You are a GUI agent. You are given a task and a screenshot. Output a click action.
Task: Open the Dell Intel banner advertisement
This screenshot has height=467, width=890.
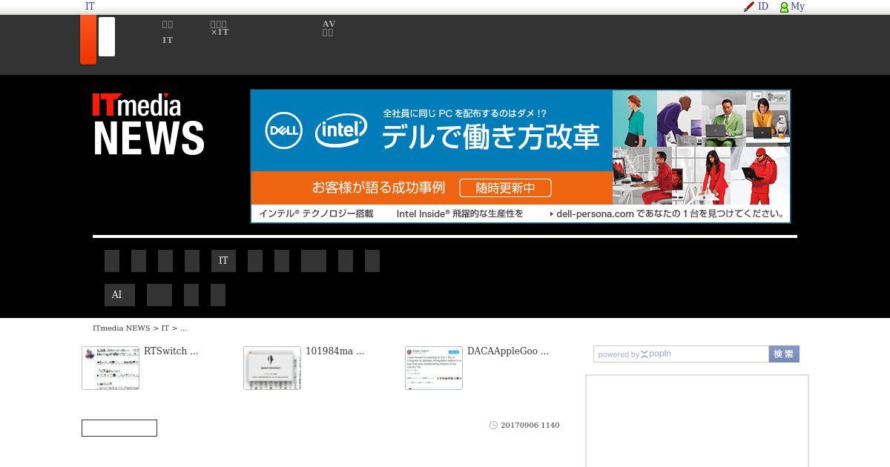521,156
